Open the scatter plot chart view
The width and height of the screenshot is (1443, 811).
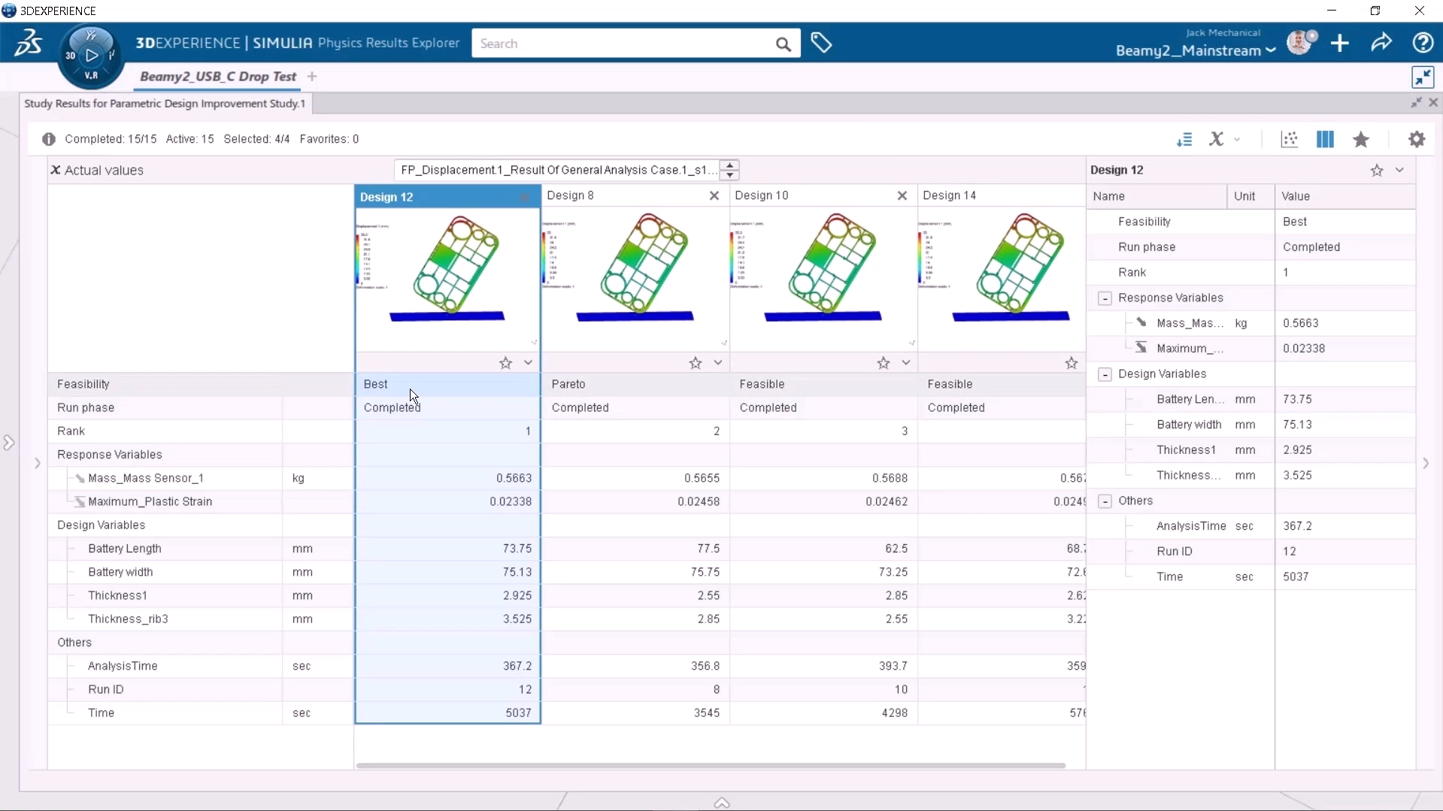point(1290,139)
